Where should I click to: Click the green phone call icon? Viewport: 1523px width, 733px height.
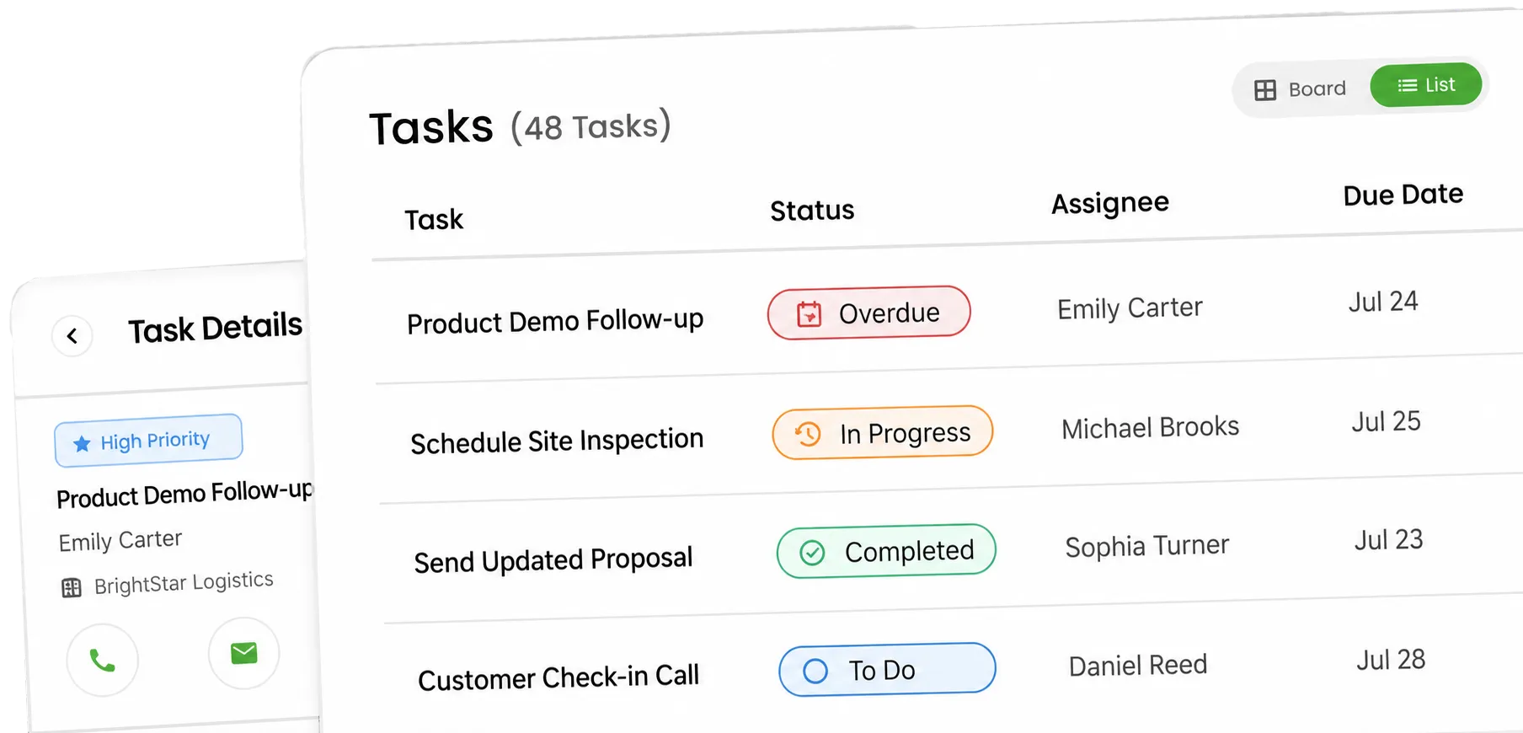tap(102, 661)
